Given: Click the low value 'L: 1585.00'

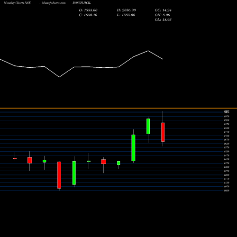Looking at the screenshot, I should tap(126, 15).
